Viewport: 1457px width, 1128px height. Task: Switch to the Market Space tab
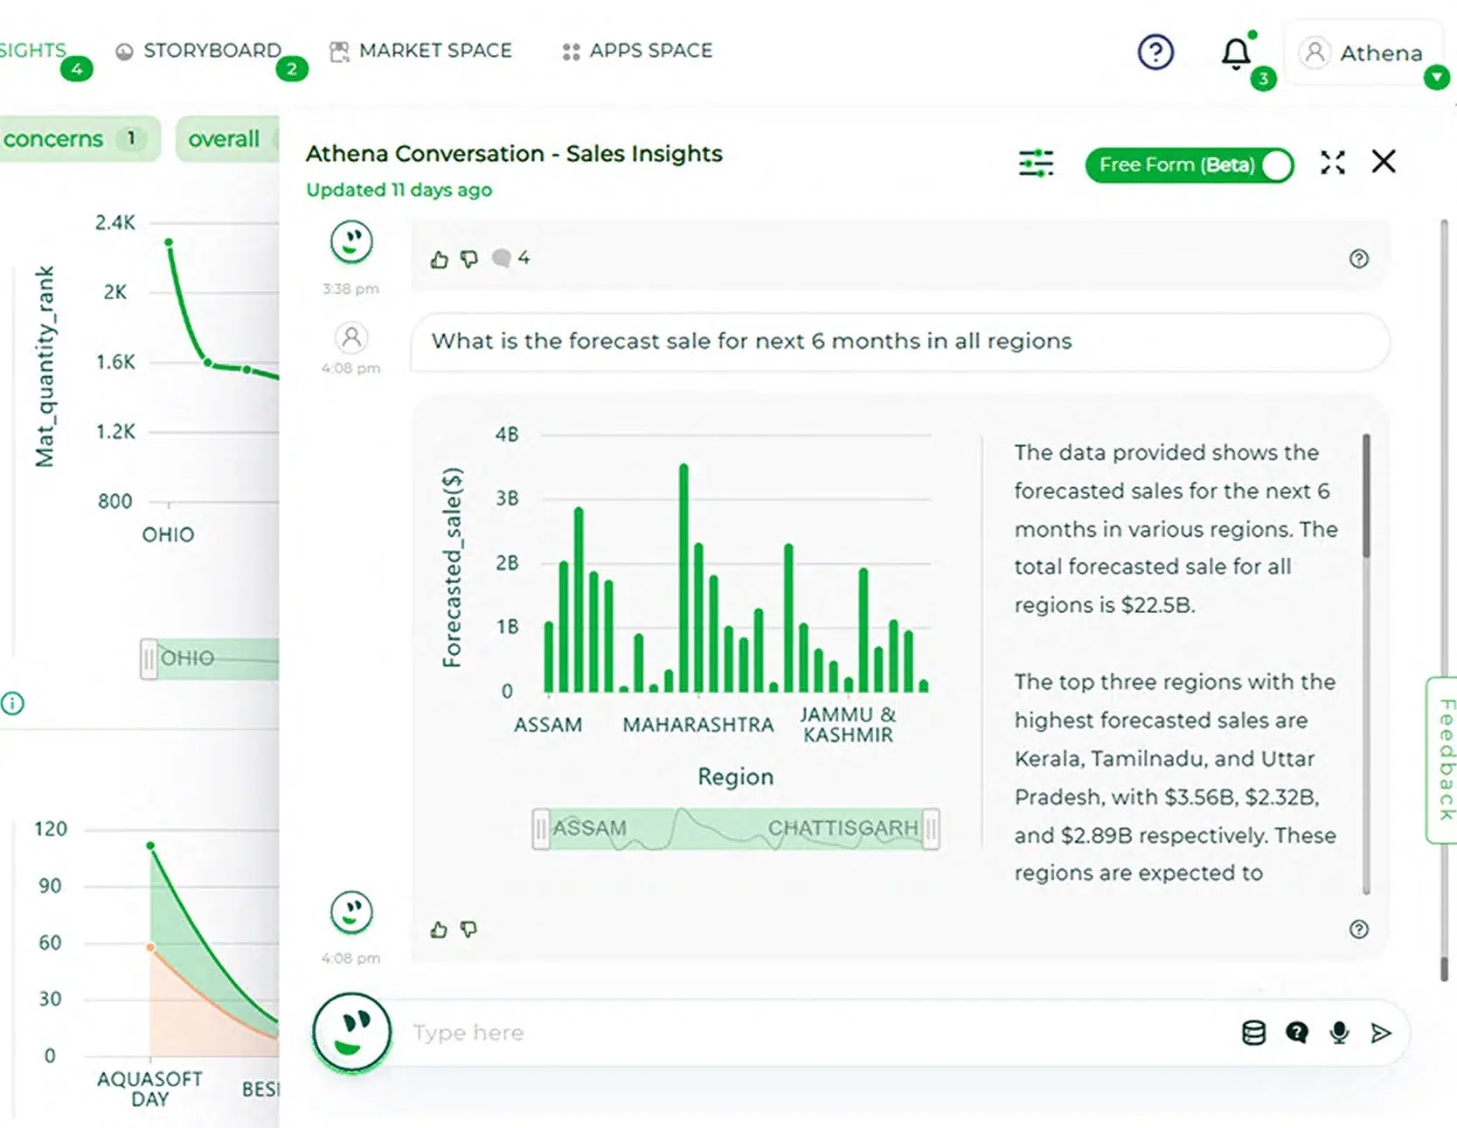(420, 51)
